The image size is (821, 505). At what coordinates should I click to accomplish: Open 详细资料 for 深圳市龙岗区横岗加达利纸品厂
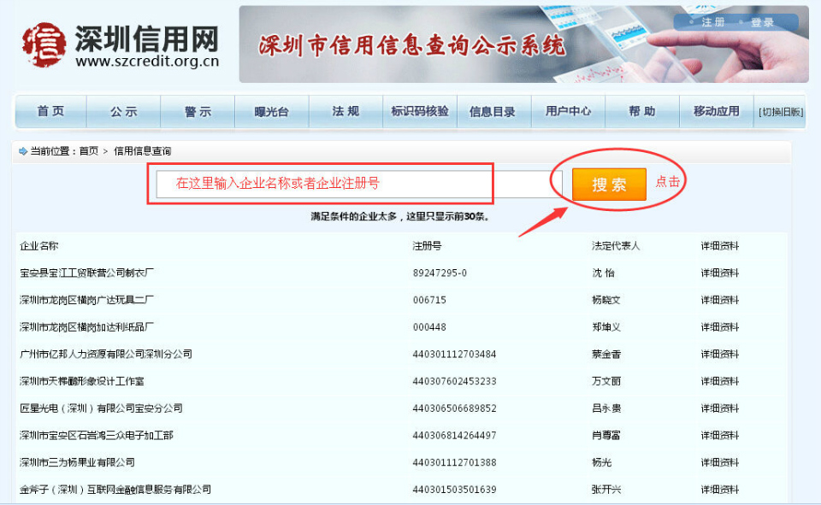[x=720, y=327]
